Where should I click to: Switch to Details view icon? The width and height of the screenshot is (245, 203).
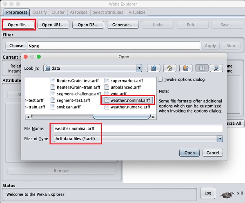(216, 68)
